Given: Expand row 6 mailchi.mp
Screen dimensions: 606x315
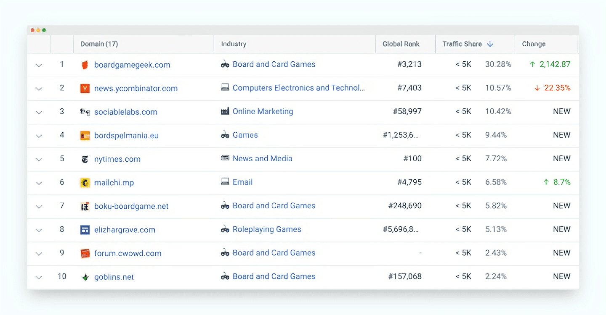Looking at the screenshot, I should click(39, 183).
